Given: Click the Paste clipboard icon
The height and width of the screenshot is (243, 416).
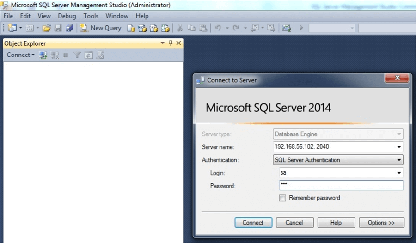Looking at the screenshot, I should (x=203, y=28).
